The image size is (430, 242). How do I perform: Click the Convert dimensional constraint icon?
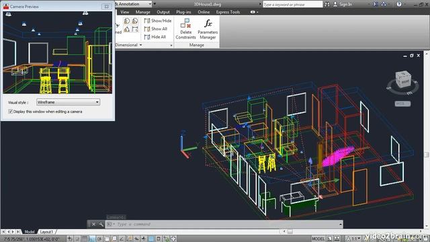pos(135,29)
